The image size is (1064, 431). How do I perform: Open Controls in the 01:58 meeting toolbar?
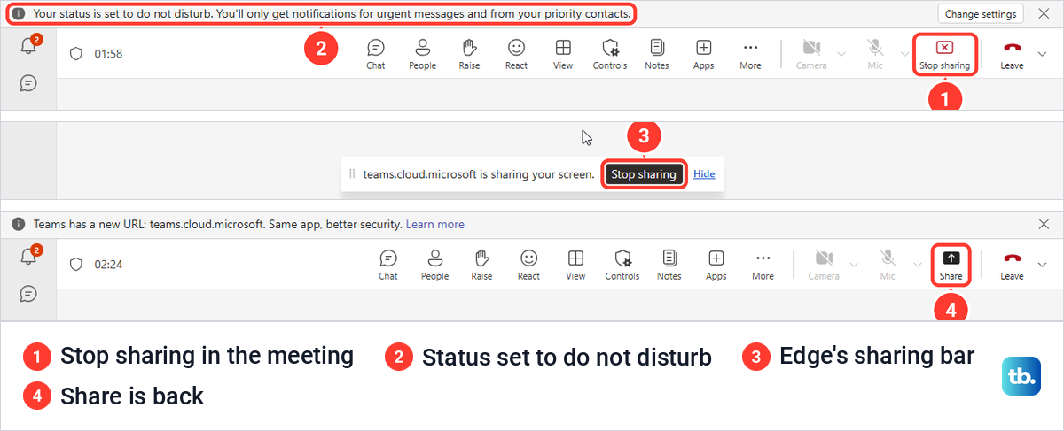point(610,53)
